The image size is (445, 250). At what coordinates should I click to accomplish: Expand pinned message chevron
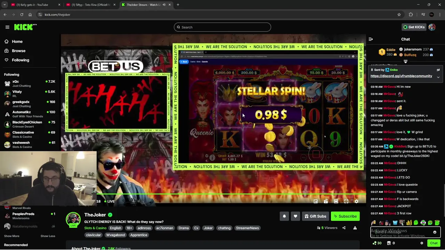click(438, 77)
